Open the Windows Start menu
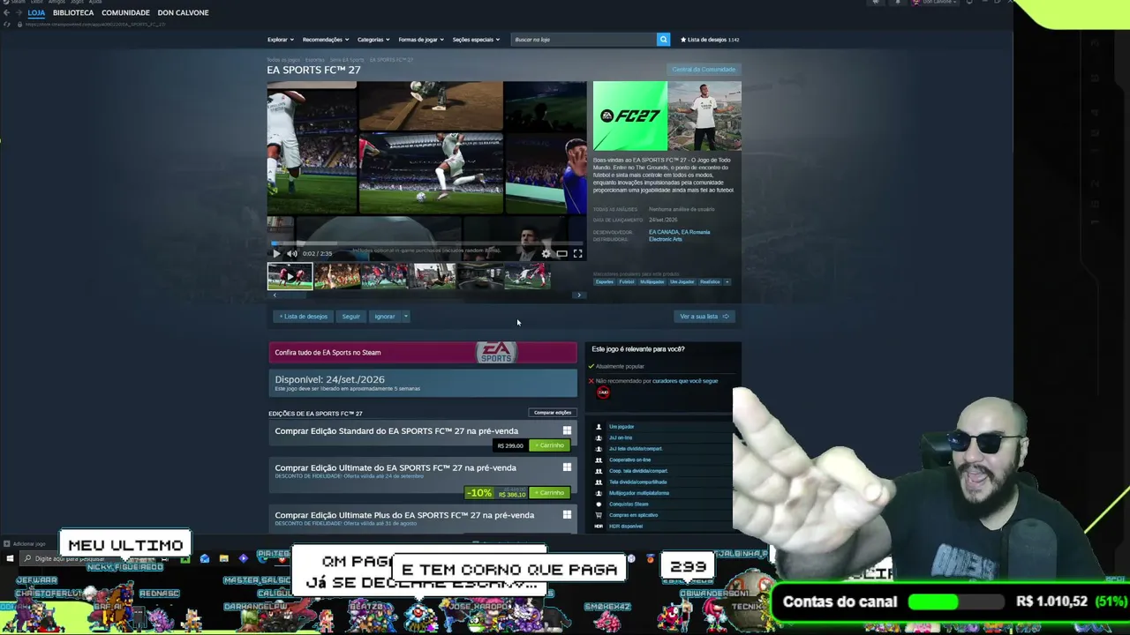Screen dimensions: 1130x635 click(x=10, y=558)
